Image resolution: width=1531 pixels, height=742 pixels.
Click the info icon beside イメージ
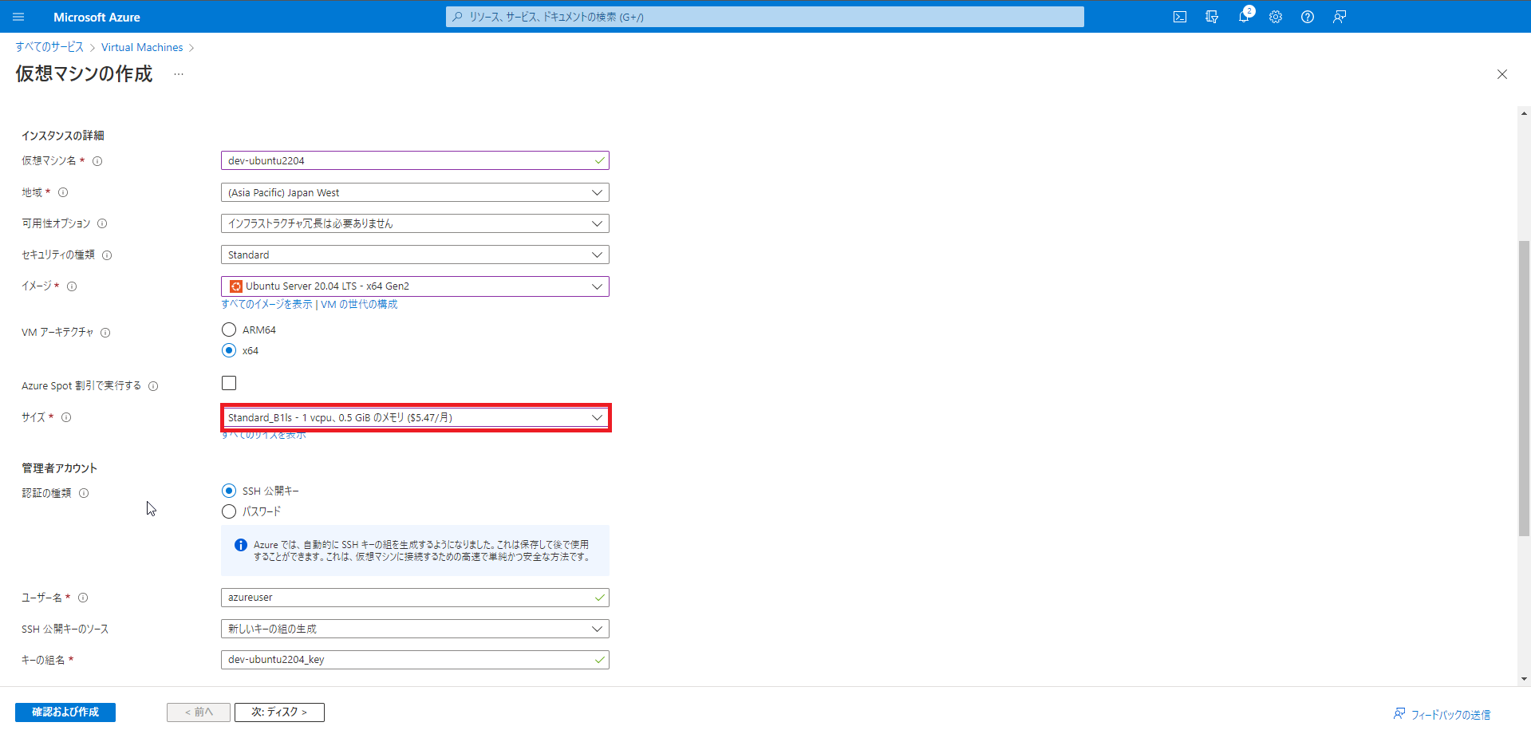tap(72, 286)
